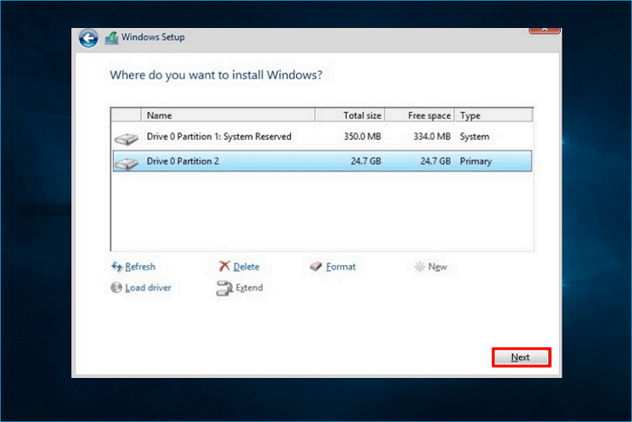Click the back arrow button

[x=88, y=38]
